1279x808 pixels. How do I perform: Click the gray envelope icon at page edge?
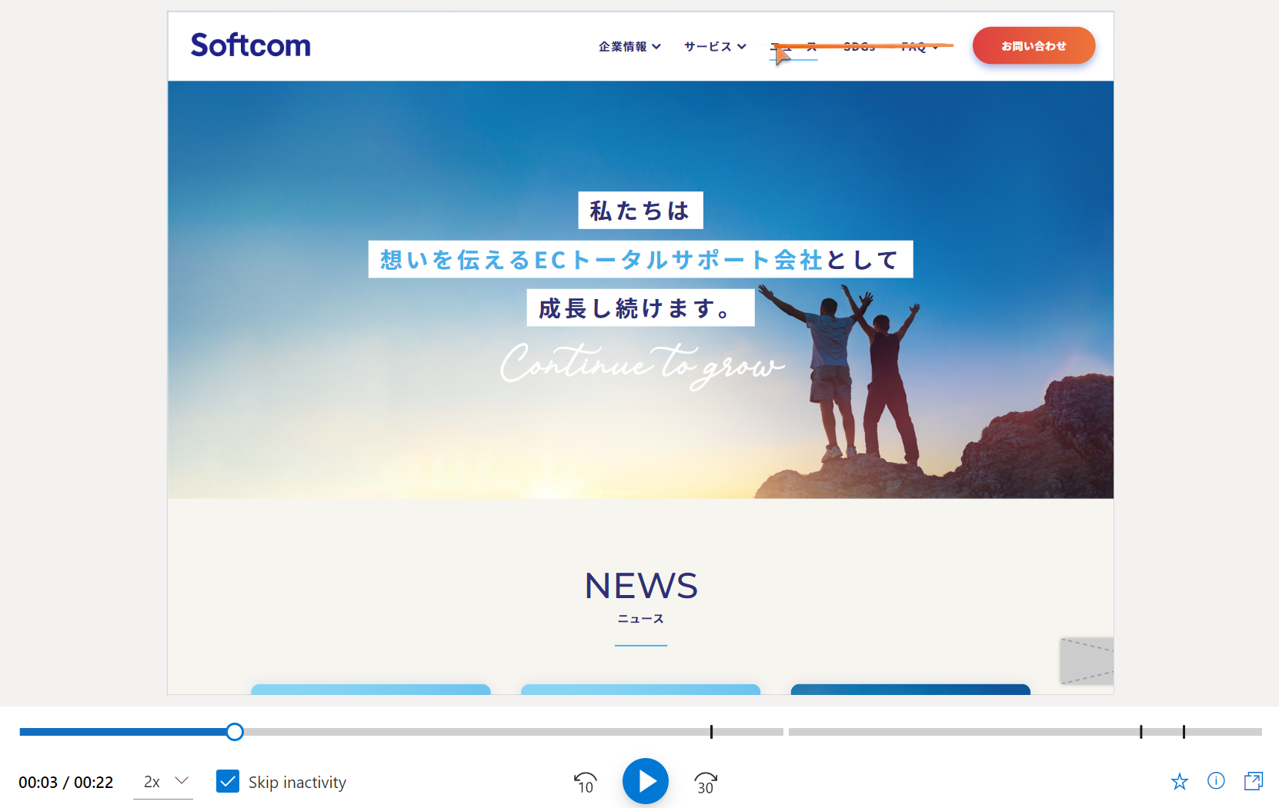point(1087,660)
